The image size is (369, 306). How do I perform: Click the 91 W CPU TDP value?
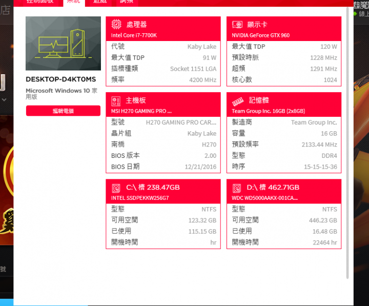tap(210, 58)
